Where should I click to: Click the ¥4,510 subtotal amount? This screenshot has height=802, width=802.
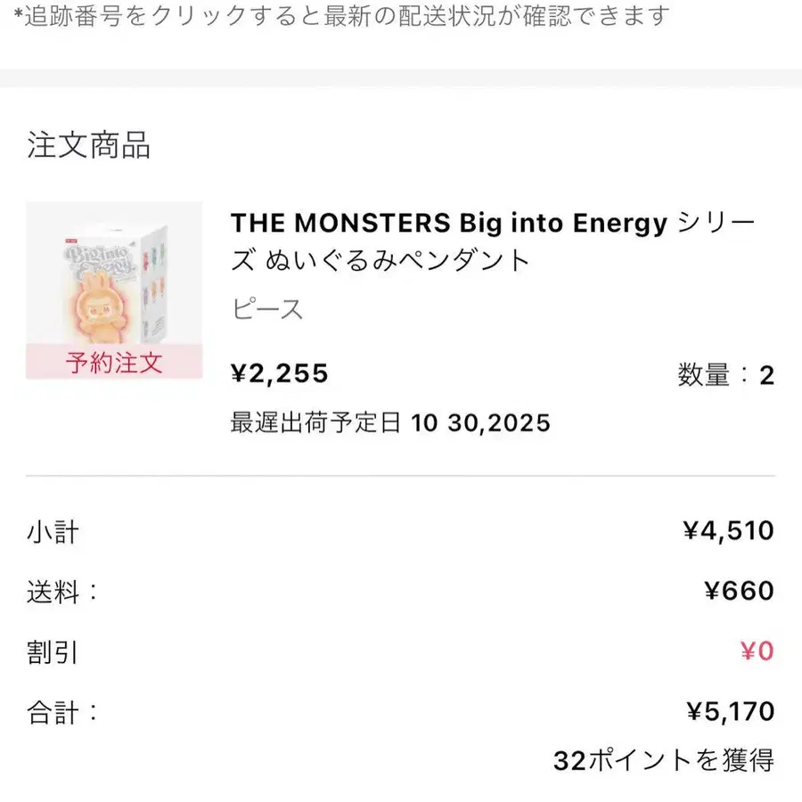pyautogui.click(x=728, y=532)
